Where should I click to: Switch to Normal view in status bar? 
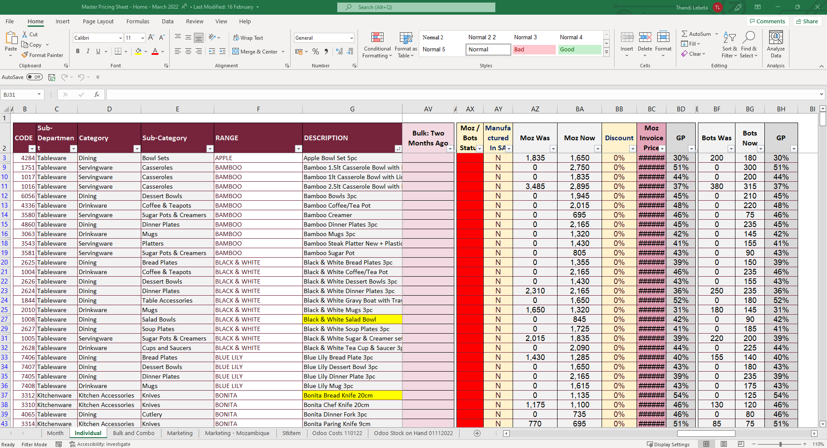pos(706,444)
